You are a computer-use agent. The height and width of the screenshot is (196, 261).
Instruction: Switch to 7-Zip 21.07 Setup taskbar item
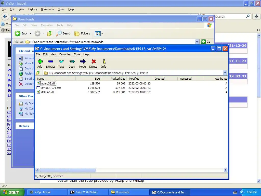[x=88, y=192]
